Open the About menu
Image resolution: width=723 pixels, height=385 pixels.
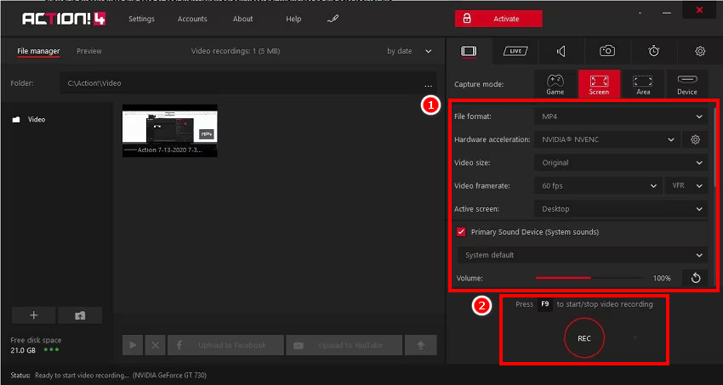242,19
